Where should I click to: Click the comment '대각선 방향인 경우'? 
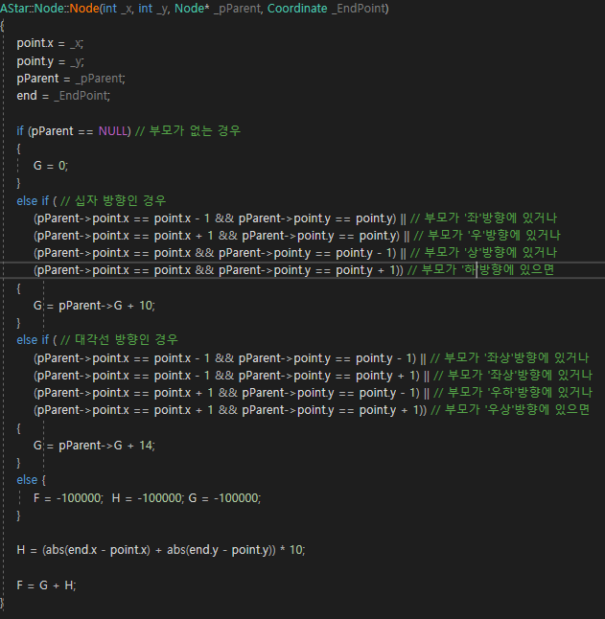click(x=127, y=340)
